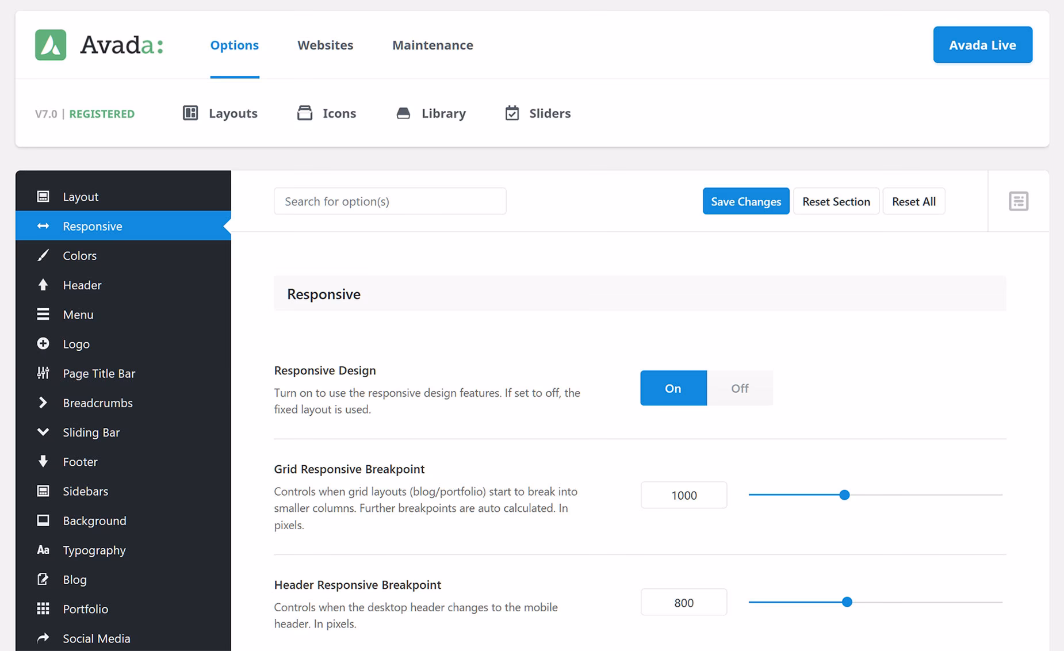Open the Typography options via its Aa icon

(x=43, y=550)
